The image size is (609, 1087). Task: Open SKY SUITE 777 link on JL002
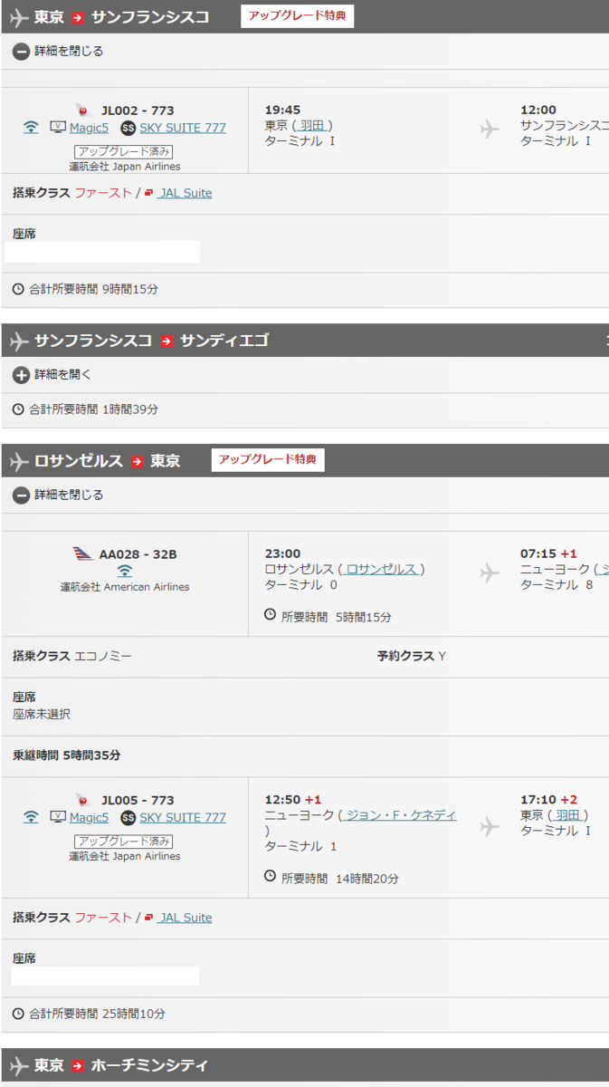pyautogui.click(x=183, y=128)
